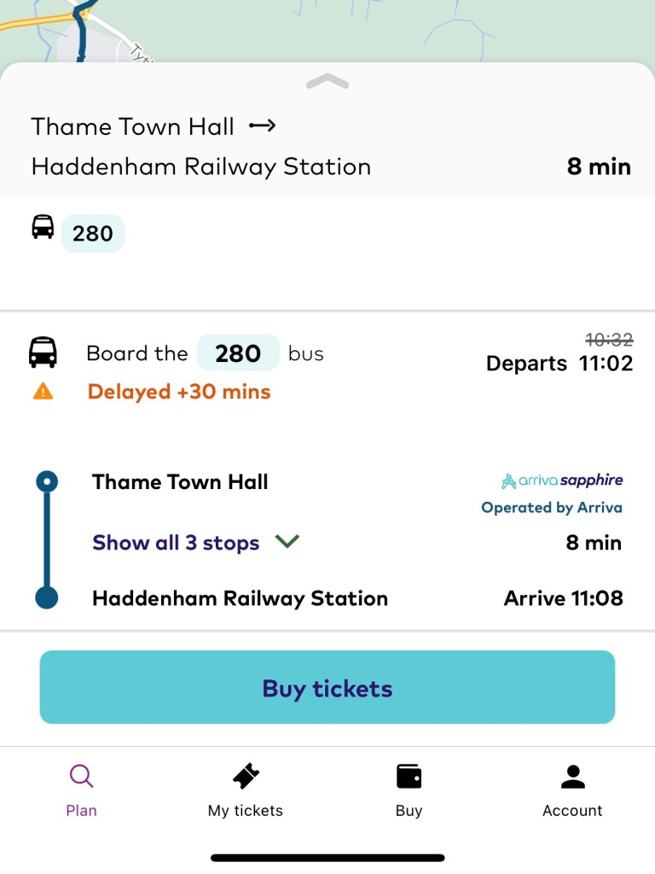Tap the 280 bus number in Board row
Image resolution: width=655 pixels, height=874 pixels.
(x=238, y=353)
